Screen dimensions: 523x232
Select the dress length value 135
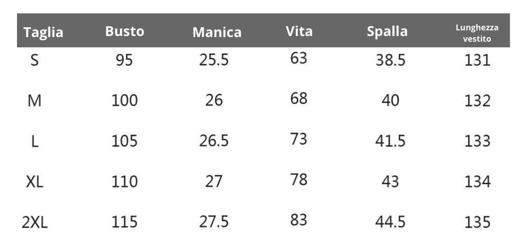click(477, 222)
